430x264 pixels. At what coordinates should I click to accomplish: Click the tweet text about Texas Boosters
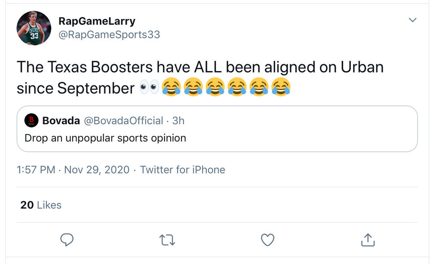200,68
